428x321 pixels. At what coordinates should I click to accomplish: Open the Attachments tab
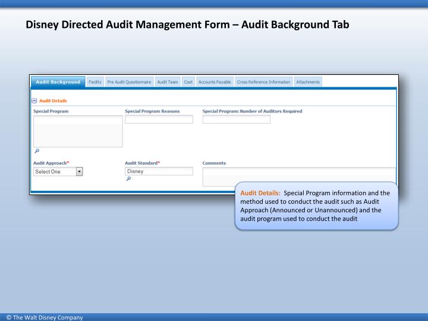pyautogui.click(x=308, y=82)
